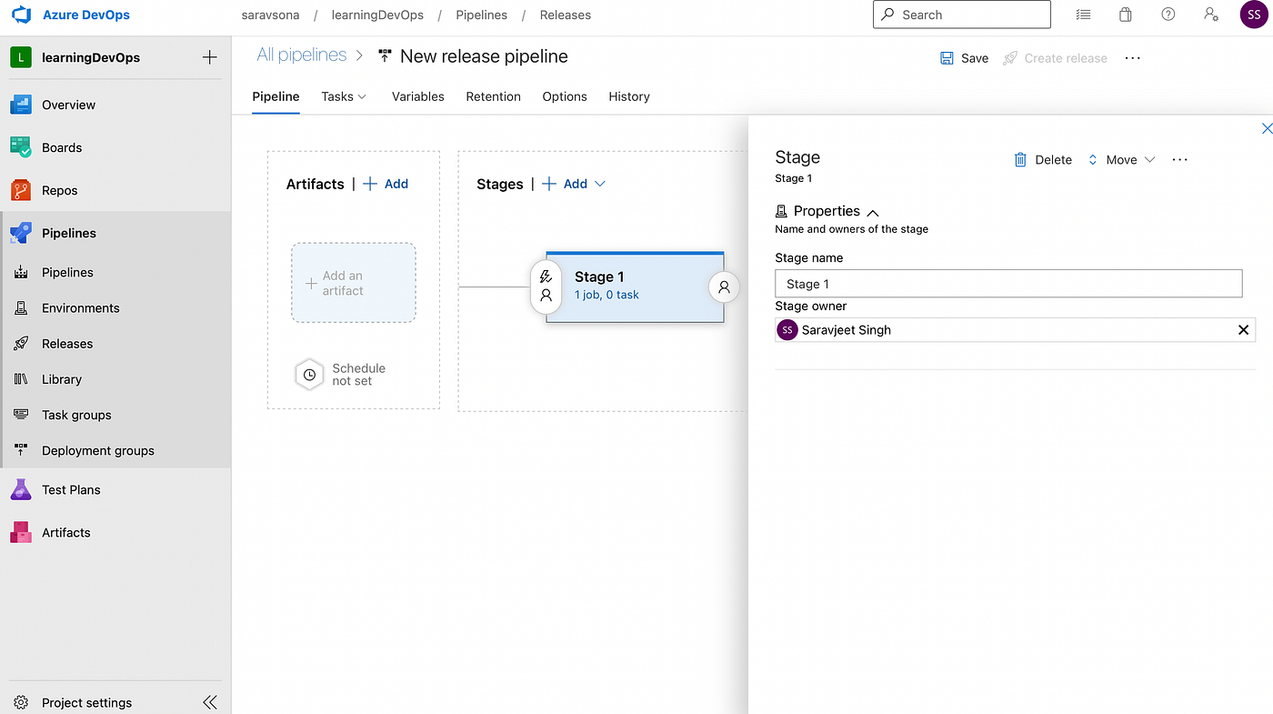Click the Save button
Viewport: 1273px width, 714px height.
pyautogui.click(x=964, y=57)
